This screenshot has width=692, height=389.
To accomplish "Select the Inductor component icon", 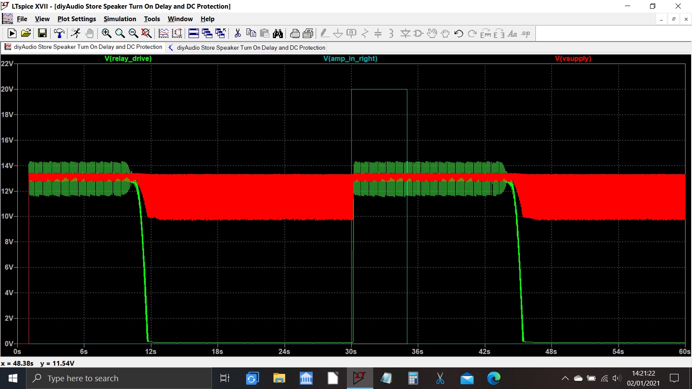I will coord(391,33).
